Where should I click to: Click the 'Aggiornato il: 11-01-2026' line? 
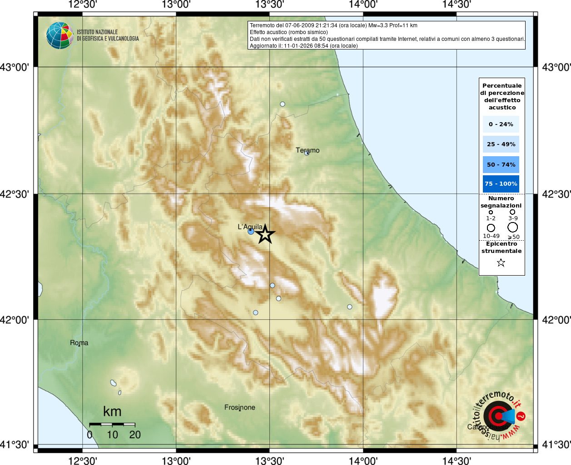pyautogui.click(x=304, y=46)
